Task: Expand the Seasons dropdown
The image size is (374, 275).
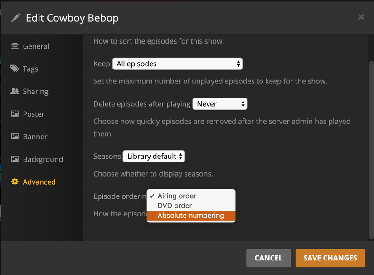Action: [154, 157]
